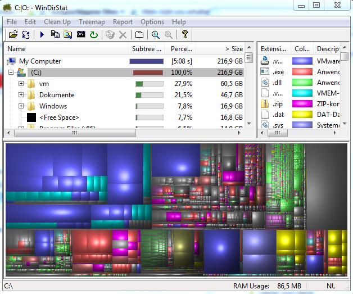Click the black Free Space icon
Viewport: 353px width, 294px height.
31,117
